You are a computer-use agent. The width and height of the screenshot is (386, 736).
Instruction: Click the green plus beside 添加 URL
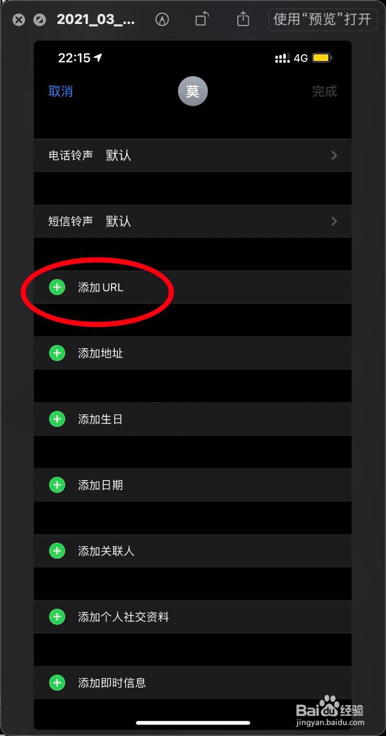[57, 287]
